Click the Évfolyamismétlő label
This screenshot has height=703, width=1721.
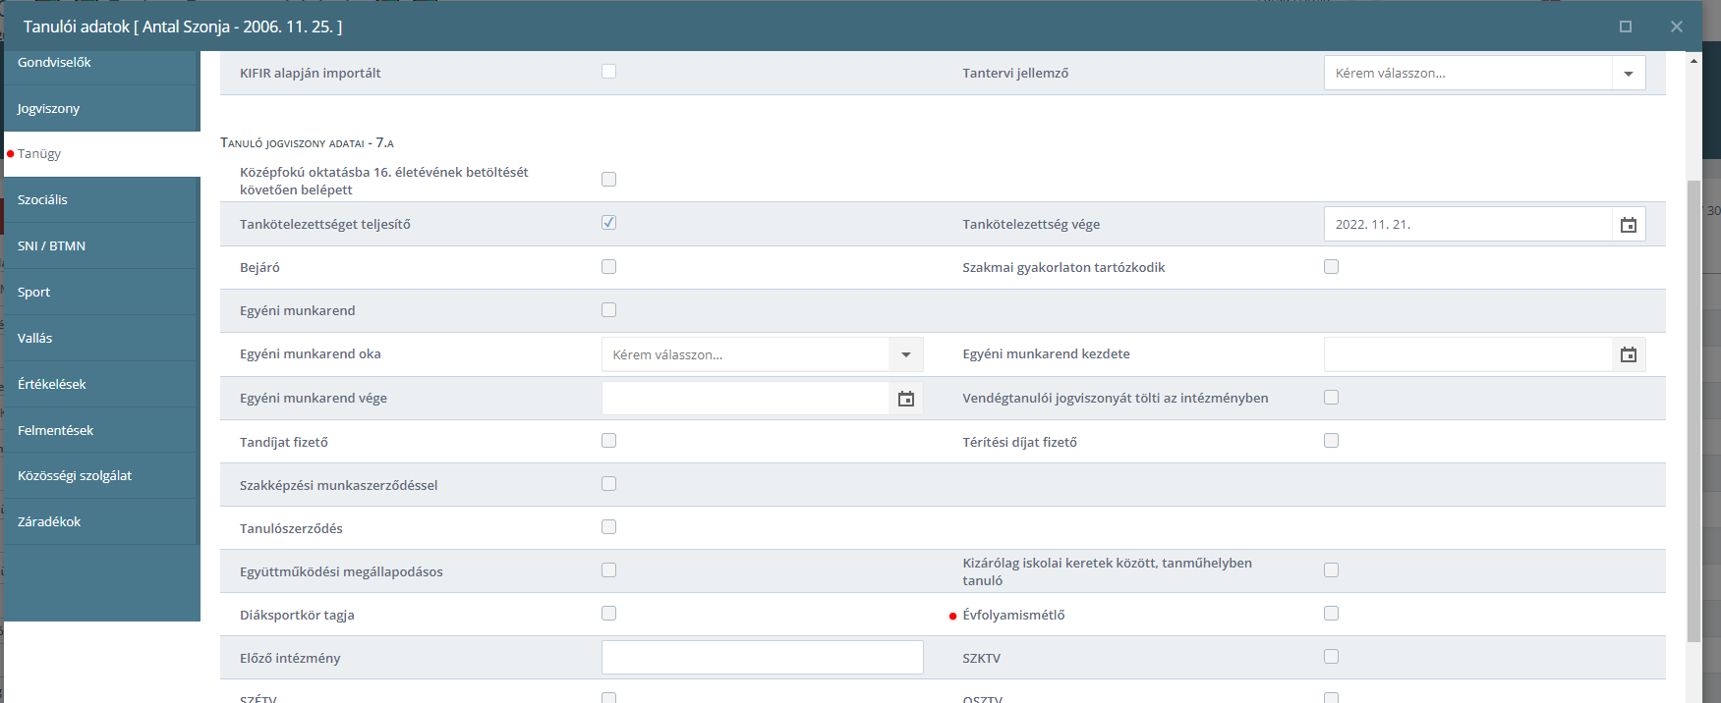pyautogui.click(x=1013, y=616)
